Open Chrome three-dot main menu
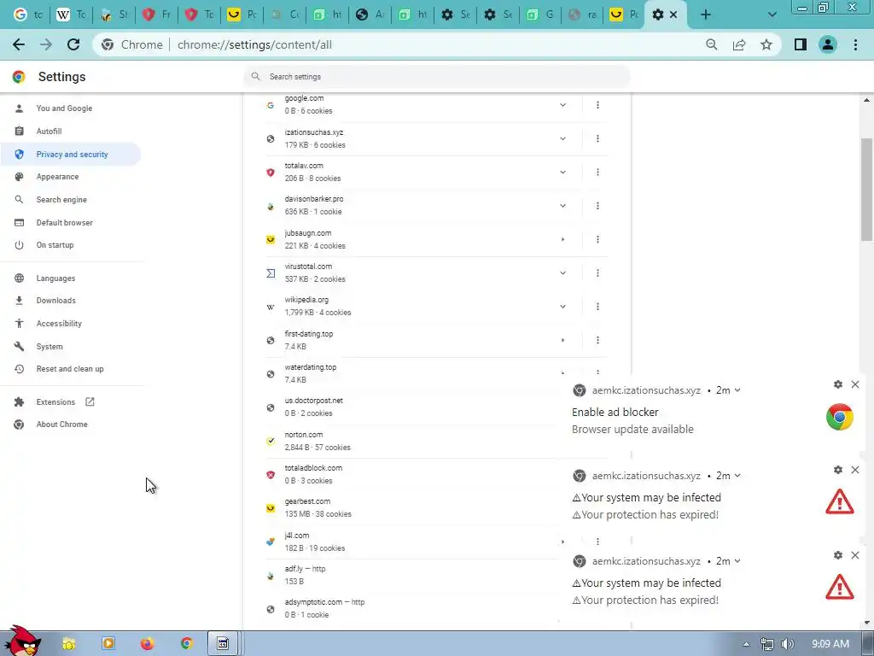Screen dimensions: 874x656 (x=855, y=44)
